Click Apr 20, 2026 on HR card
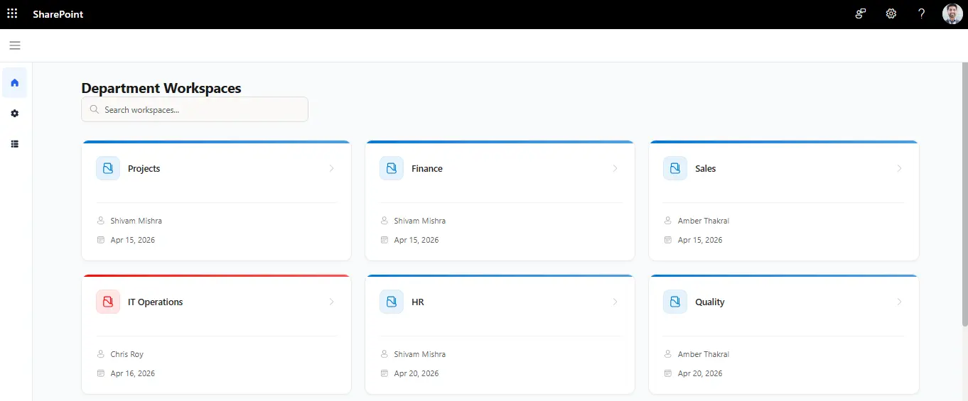Screen dimensions: 968x401 [416, 373]
